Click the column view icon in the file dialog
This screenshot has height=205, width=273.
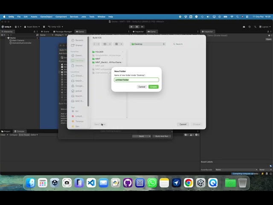(105, 44)
